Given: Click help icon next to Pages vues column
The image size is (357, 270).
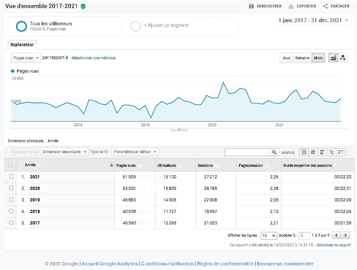Looking at the screenshot, I should 140,165.
